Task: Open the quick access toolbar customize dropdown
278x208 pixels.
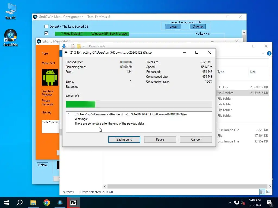Action: [84, 47]
